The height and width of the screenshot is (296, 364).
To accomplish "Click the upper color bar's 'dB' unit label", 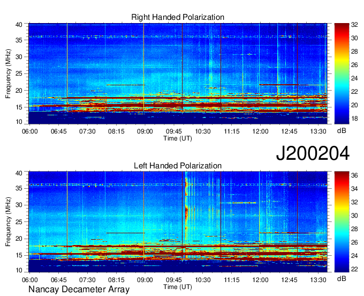I will coord(342,131).
